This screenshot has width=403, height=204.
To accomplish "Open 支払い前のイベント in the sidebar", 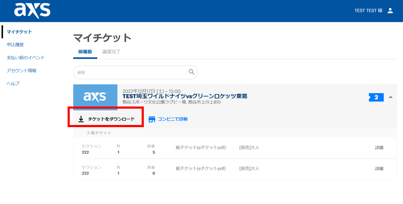I will tap(26, 58).
